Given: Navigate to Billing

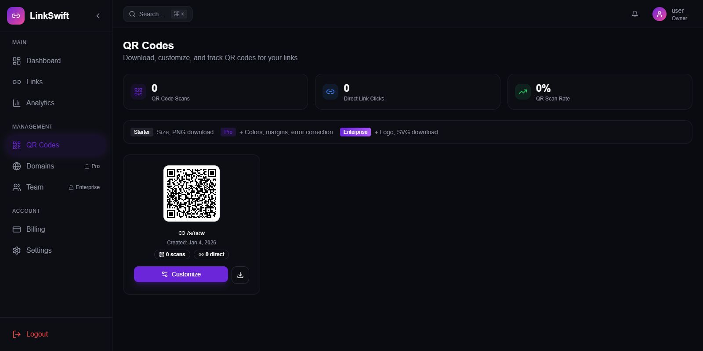Looking at the screenshot, I should pos(36,229).
